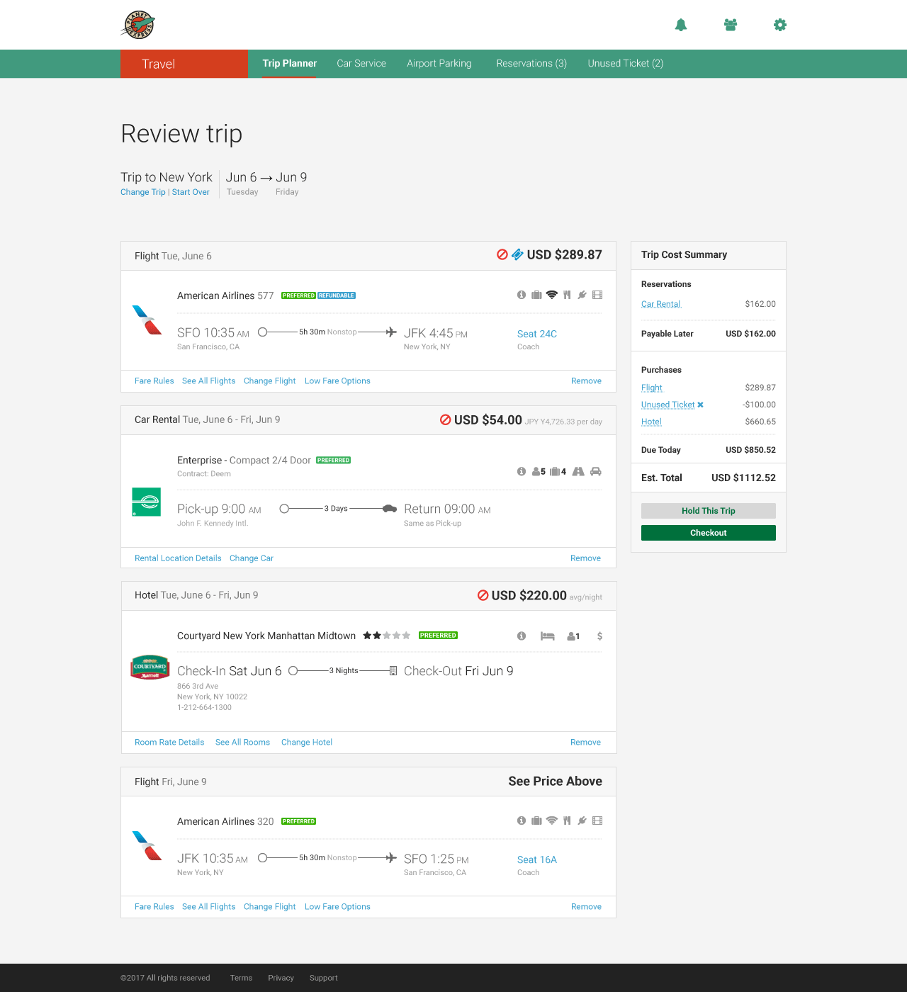Open Support link in footer
907x992 pixels.
[323, 978]
